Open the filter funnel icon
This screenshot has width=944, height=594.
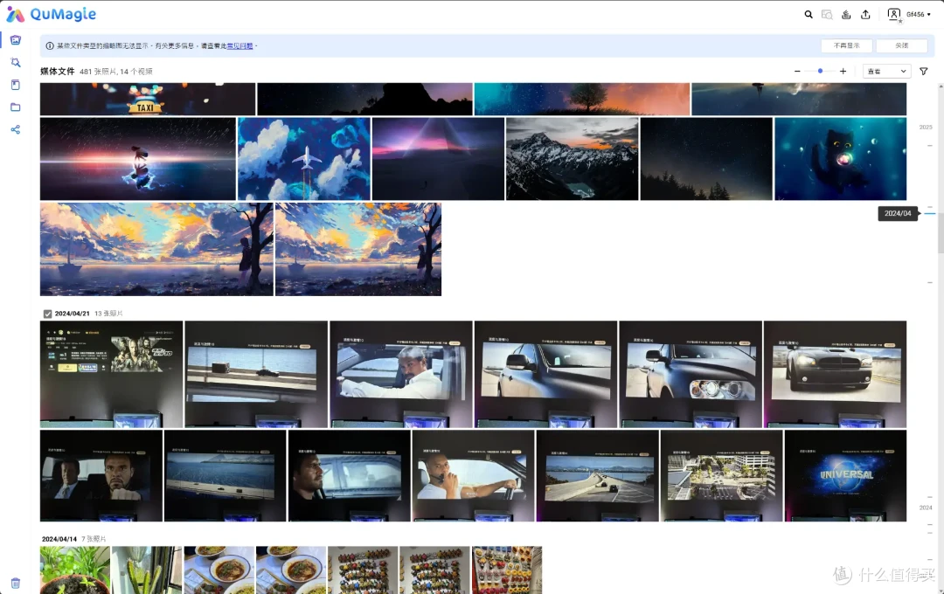(x=924, y=71)
